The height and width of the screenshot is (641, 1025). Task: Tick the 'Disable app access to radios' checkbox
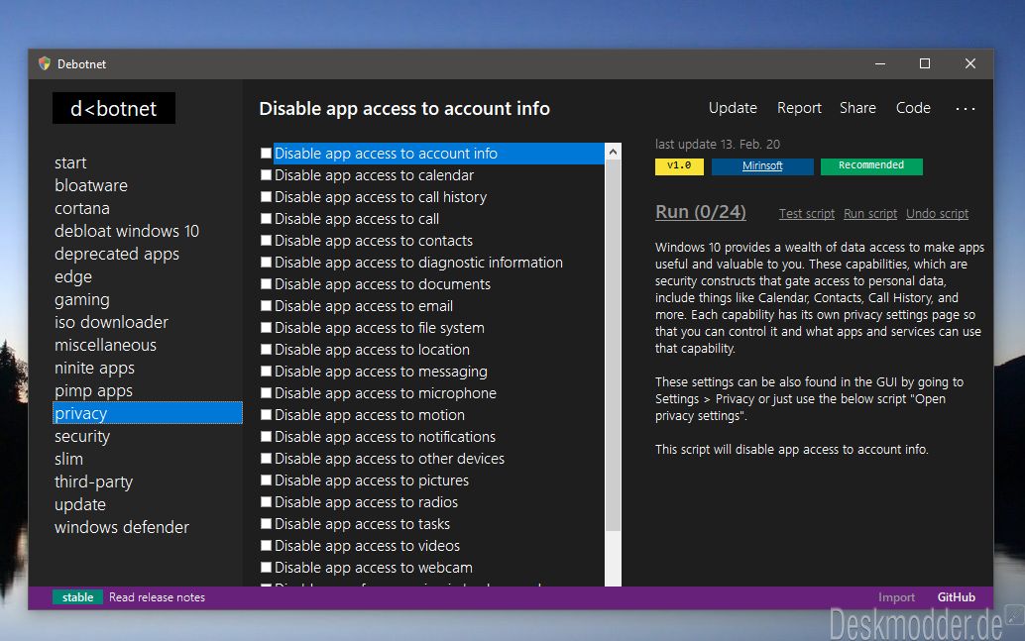pyautogui.click(x=266, y=502)
